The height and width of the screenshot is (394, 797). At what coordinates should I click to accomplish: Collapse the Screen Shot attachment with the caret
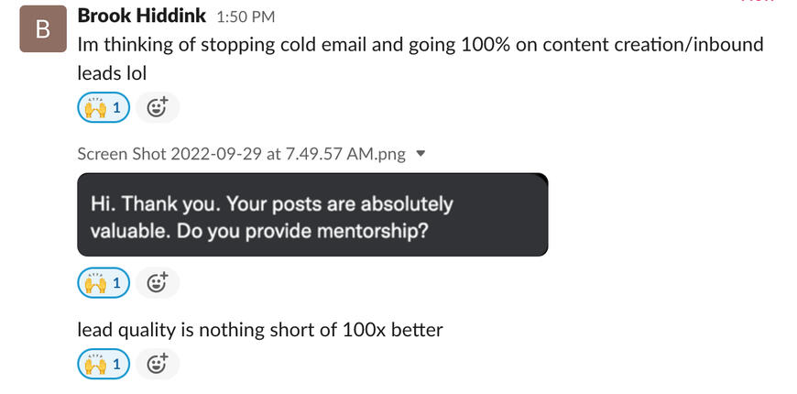coord(421,154)
